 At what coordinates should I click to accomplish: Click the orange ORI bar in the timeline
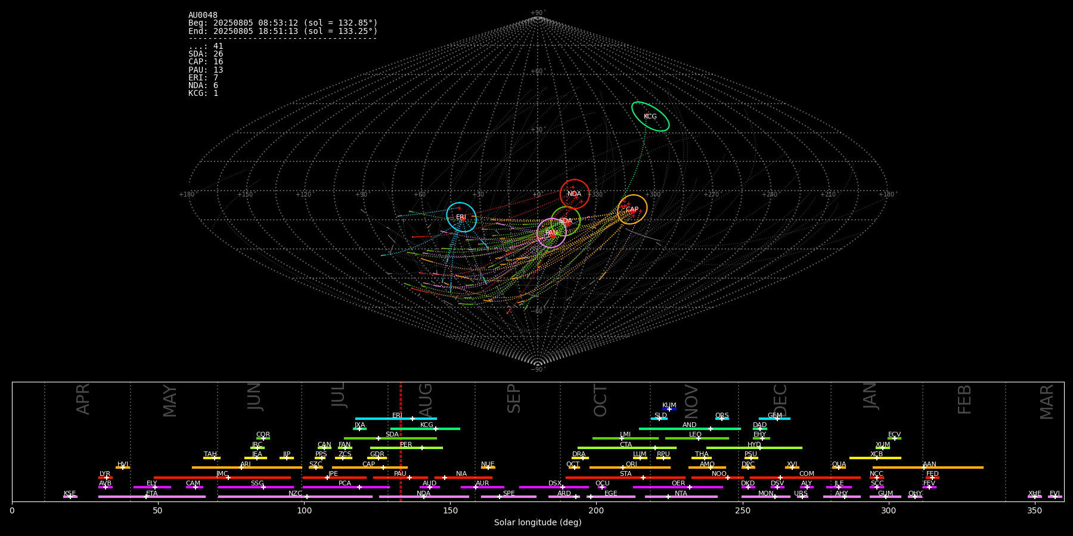coord(630,468)
